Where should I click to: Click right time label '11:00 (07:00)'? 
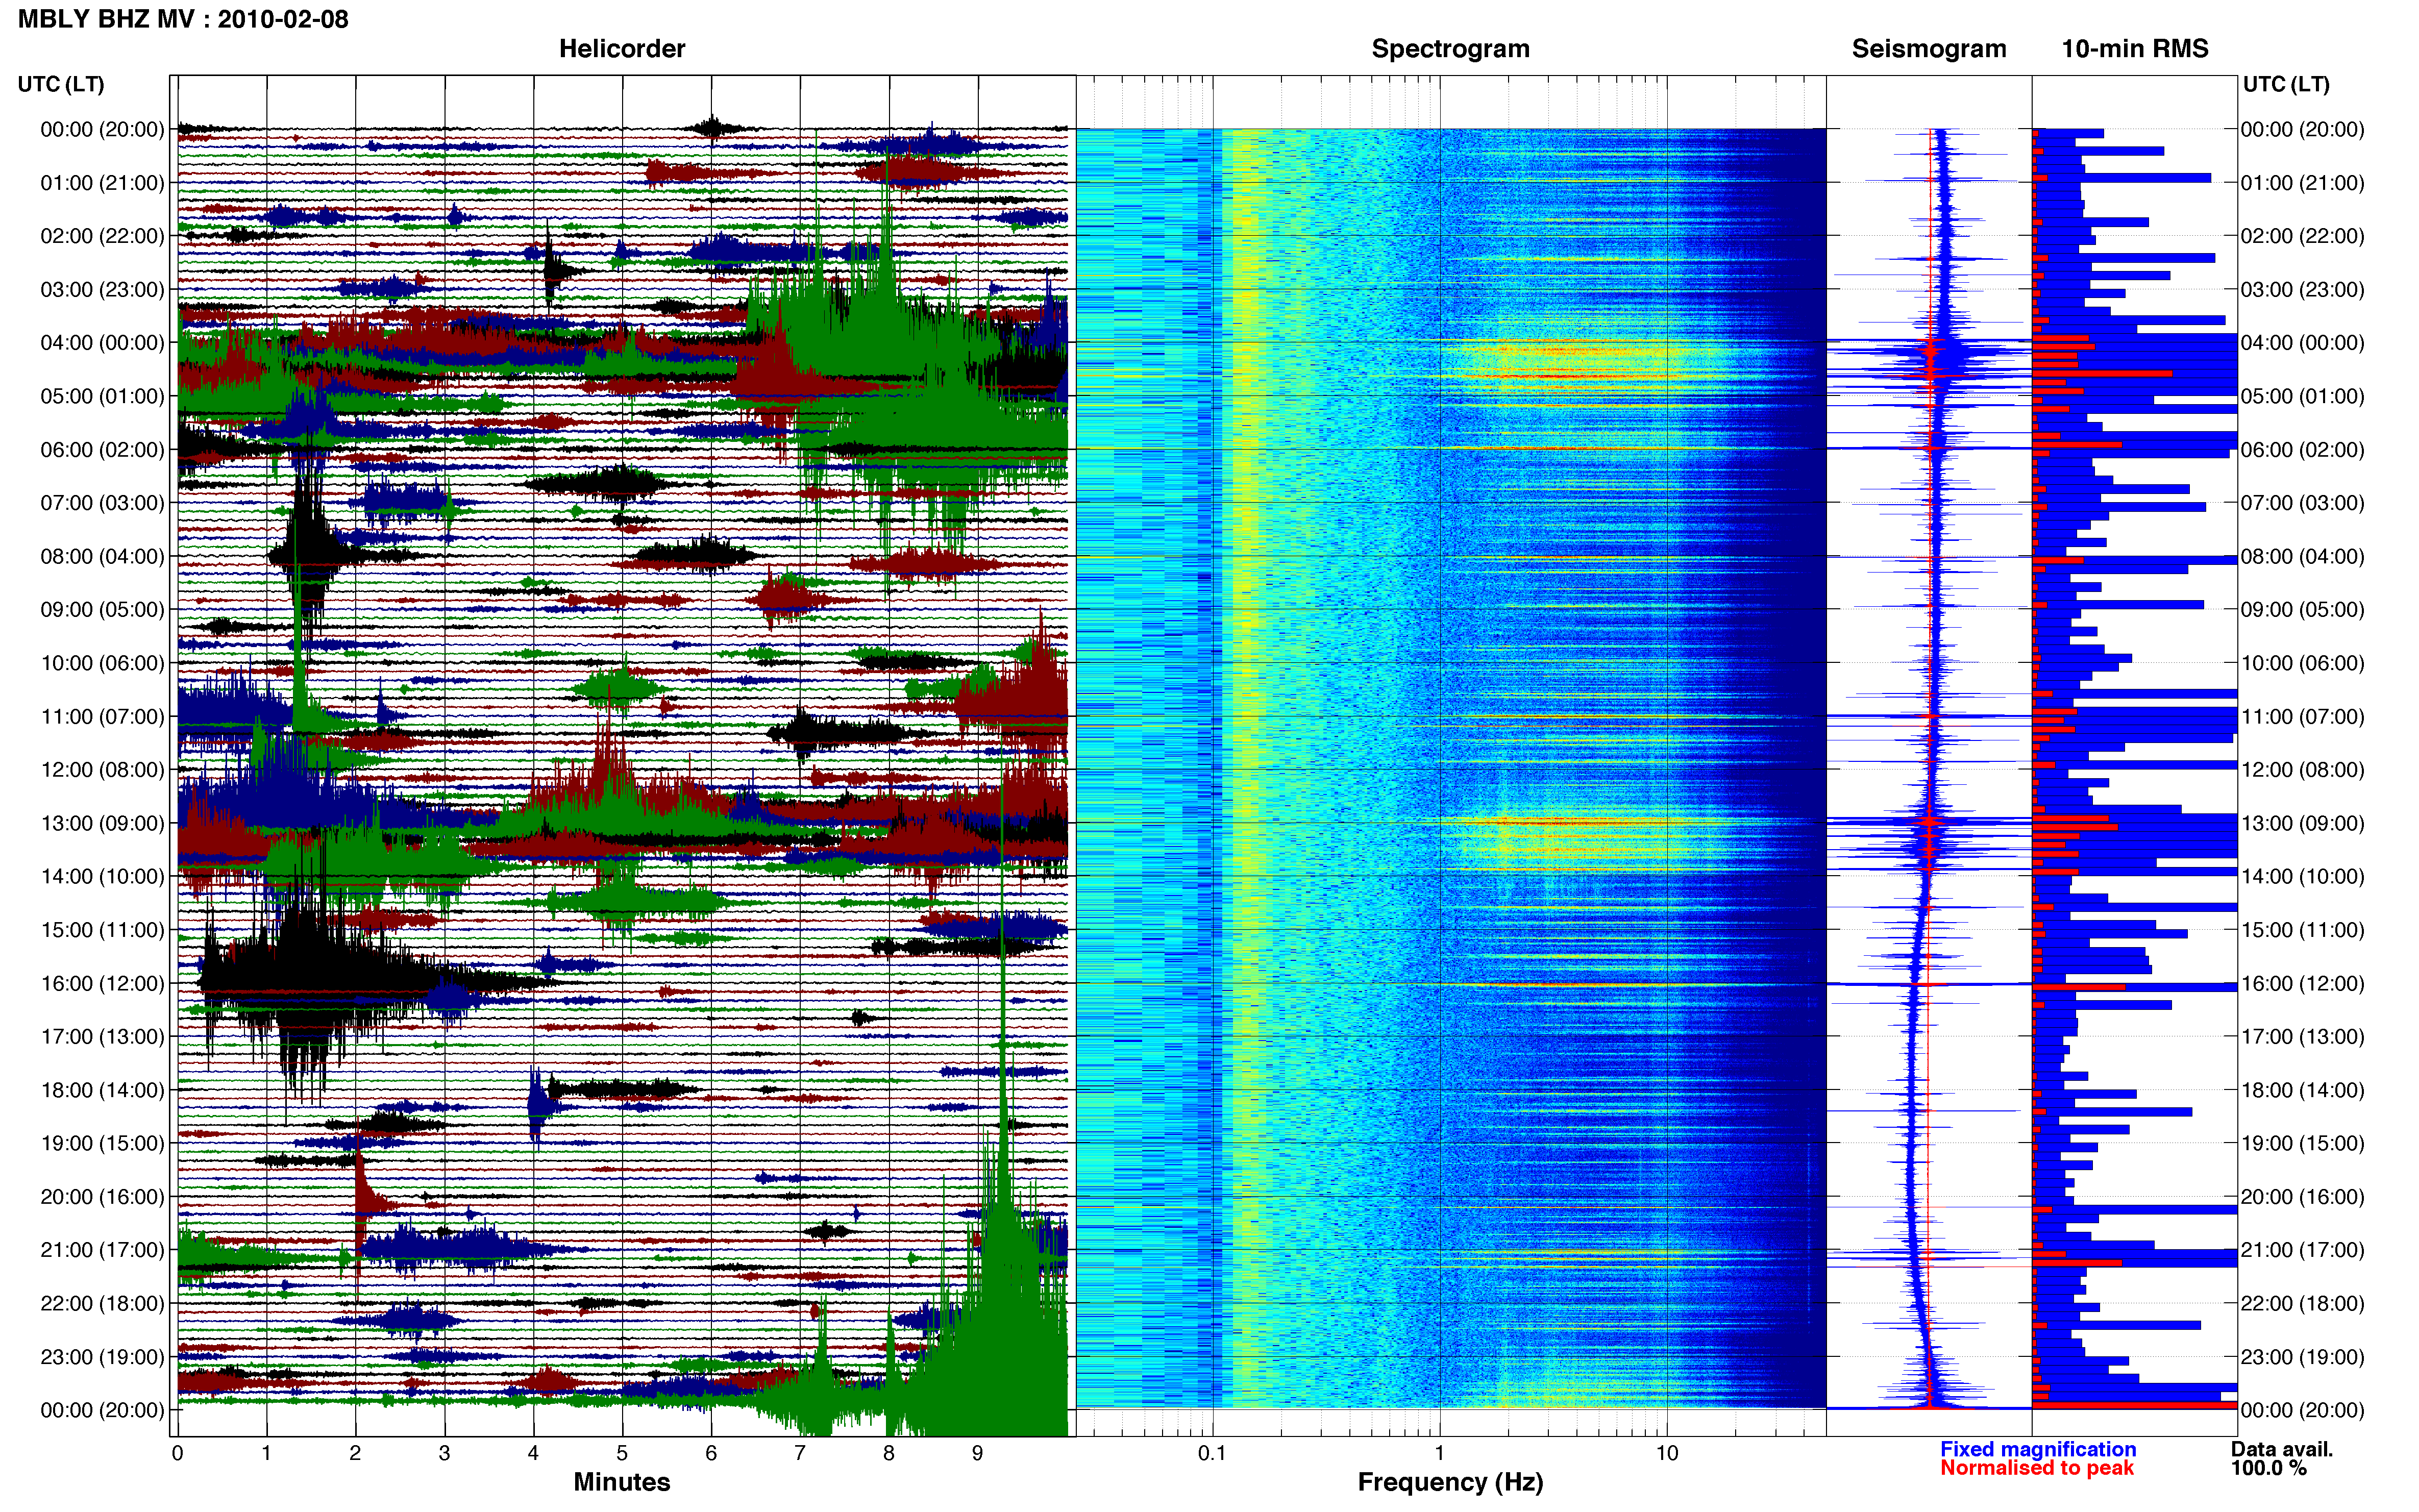click(2303, 716)
